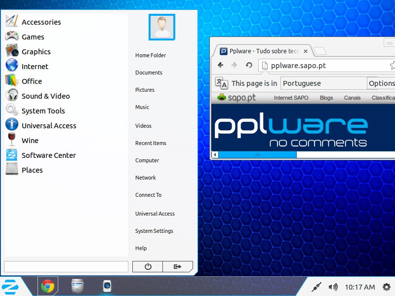395x296 pixels.
Task: Click the Universal Access category icon
Action: coord(12,124)
